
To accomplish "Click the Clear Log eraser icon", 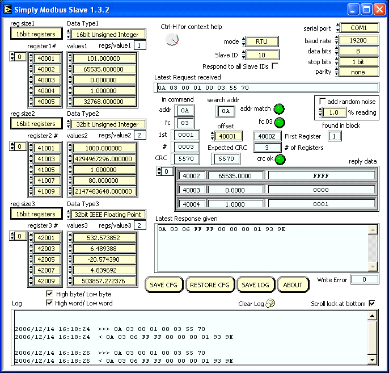I will click(x=270, y=303).
